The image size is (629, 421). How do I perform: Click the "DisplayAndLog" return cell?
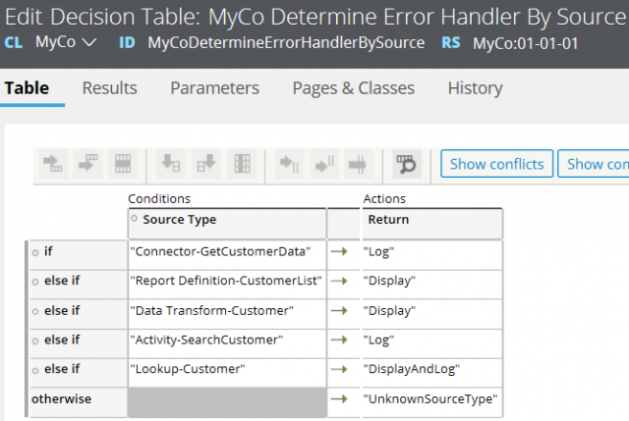coord(432,369)
